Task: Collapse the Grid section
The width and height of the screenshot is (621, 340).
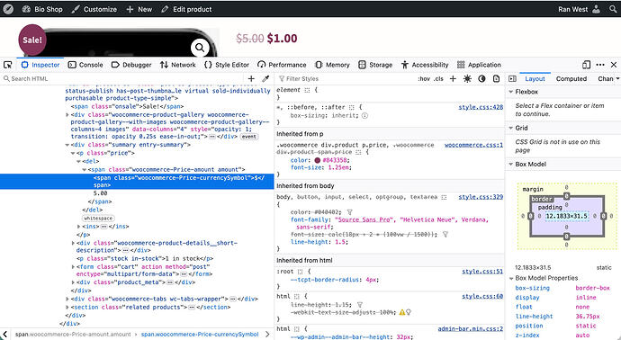Action: tap(511, 128)
